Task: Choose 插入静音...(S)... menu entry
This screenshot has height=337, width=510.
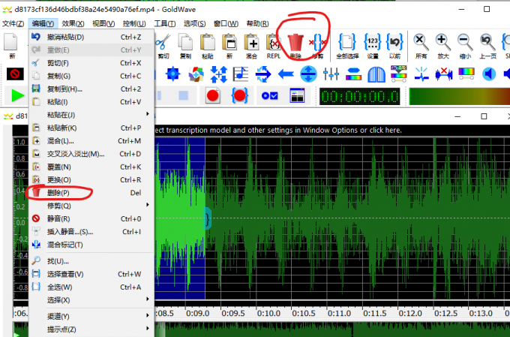Action: [91, 232]
